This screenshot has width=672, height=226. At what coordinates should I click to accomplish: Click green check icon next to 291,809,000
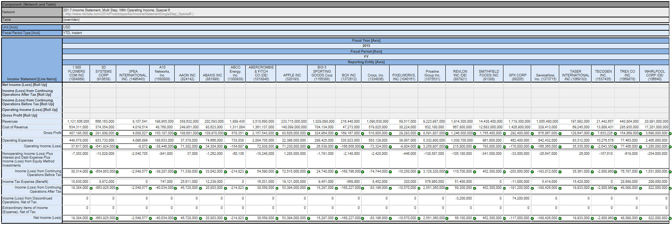pyautogui.click(x=117, y=134)
